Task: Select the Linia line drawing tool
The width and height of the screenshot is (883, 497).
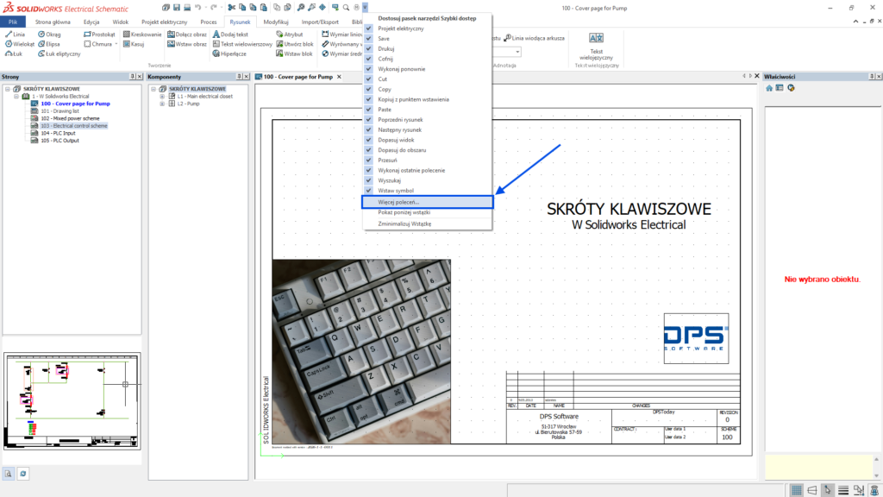Action: (15, 35)
